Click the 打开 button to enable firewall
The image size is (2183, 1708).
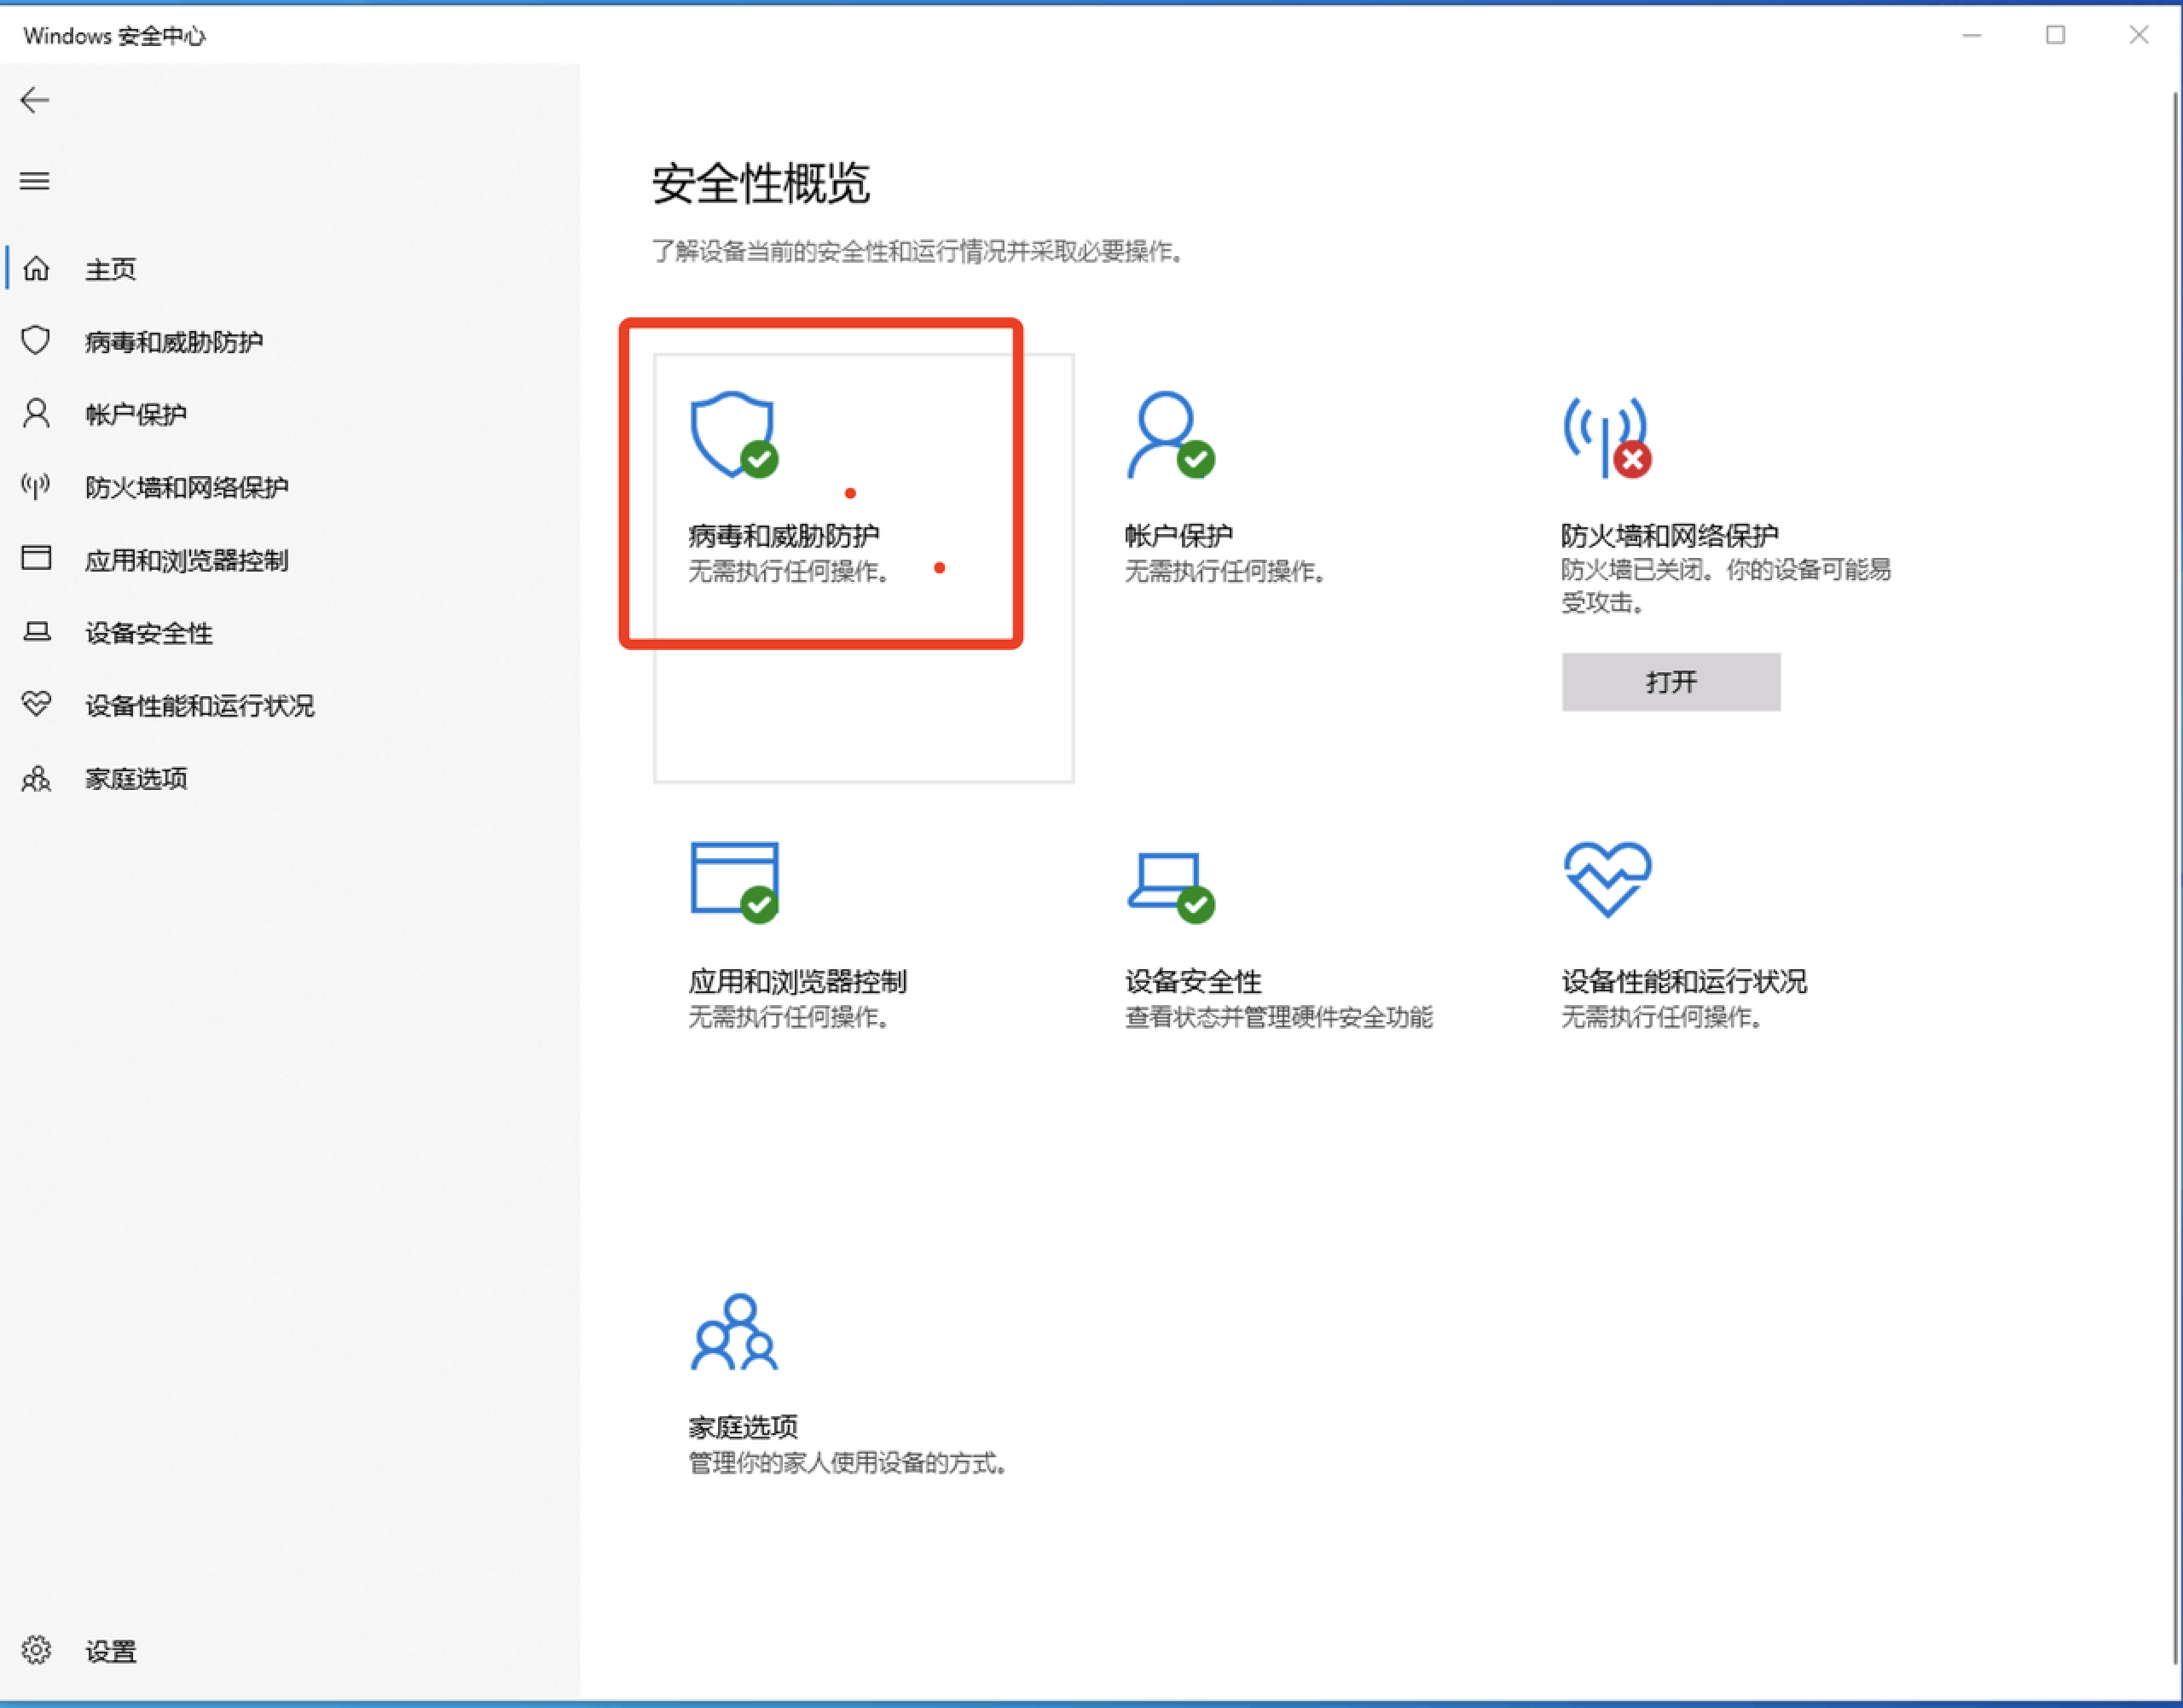(x=1671, y=682)
